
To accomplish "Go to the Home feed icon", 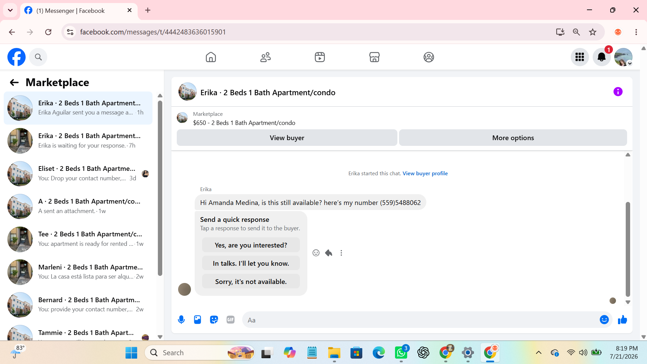I will pos(211,57).
